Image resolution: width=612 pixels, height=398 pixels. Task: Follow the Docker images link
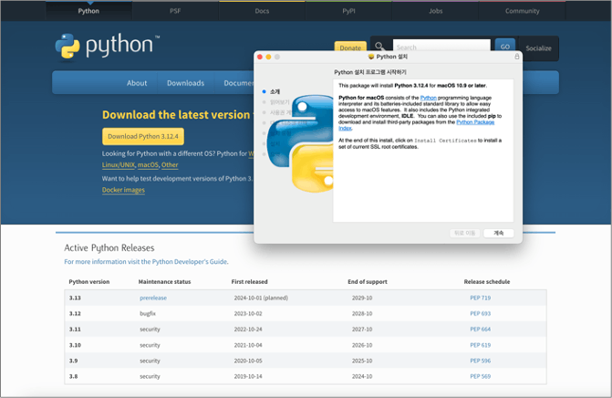(123, 190)
